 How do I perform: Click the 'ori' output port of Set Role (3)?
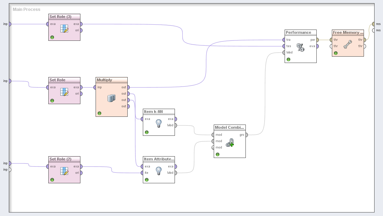coord(81,30)
